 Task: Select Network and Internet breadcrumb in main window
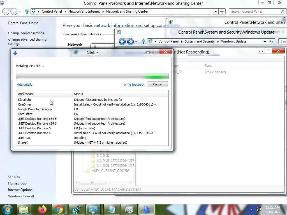pyautogui.click(x=84, y=11)
